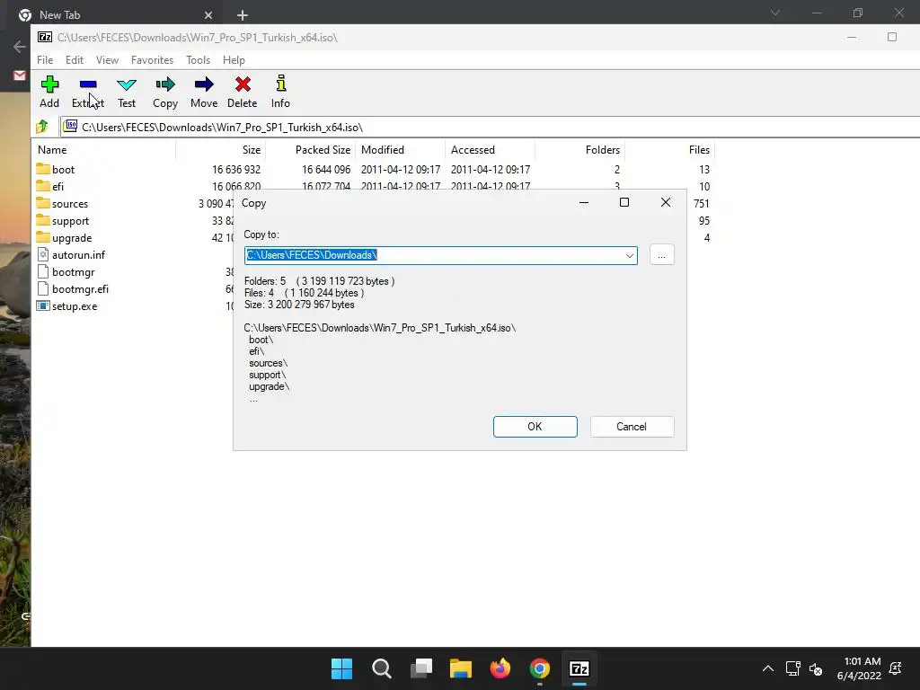Maximize the Copy dialog
Viewport: 920px width, 690px height.
624,202
